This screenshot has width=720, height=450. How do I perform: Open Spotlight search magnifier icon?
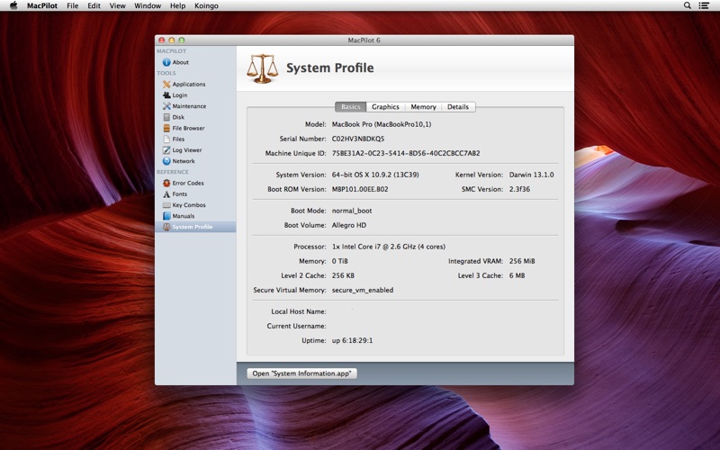pyautogui.click(x=688, y=5)
